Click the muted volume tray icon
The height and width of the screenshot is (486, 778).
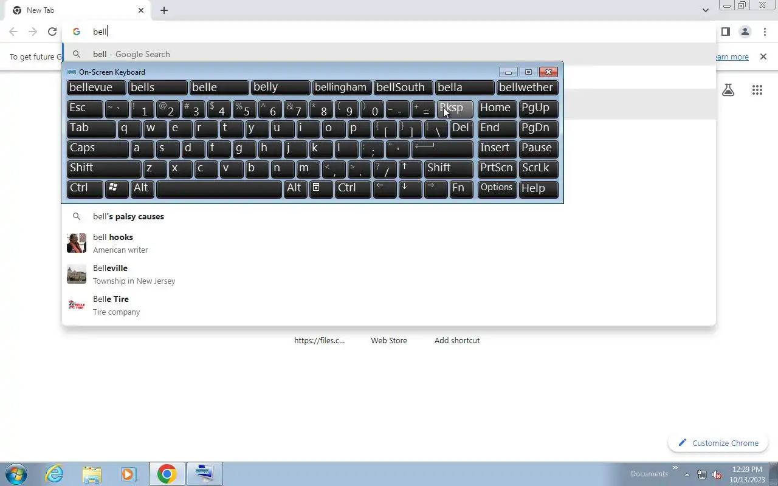click(x=717, y=474)
